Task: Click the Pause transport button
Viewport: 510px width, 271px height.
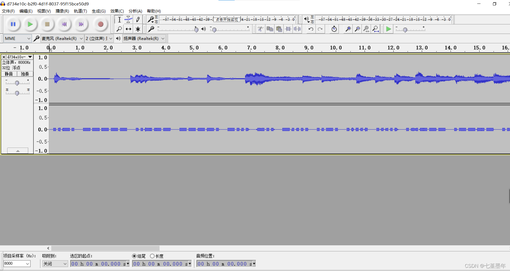Action: click(13, 24)
